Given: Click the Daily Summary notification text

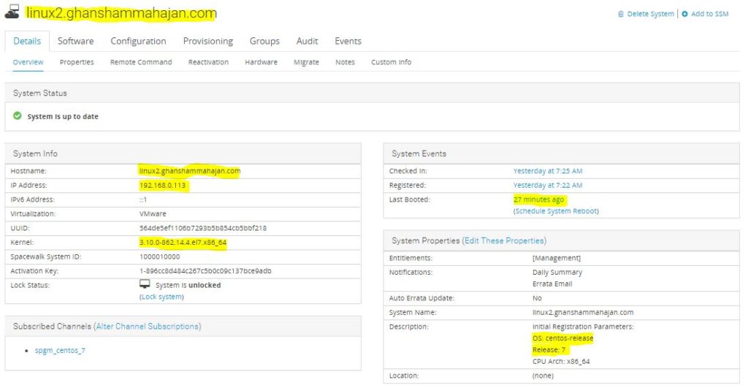Looking at the screenshot, I should click(557, 272).
